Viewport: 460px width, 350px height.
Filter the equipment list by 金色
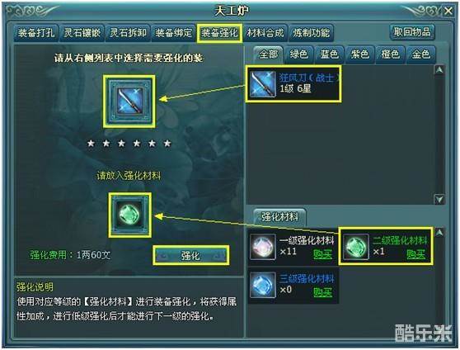tap(421, 54)
